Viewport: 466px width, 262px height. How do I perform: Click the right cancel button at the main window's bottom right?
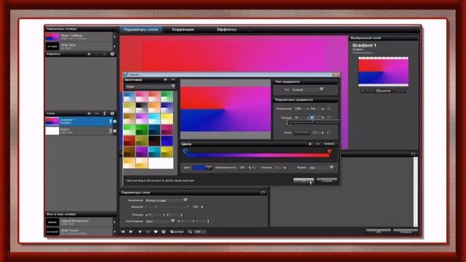pos(406,231)
